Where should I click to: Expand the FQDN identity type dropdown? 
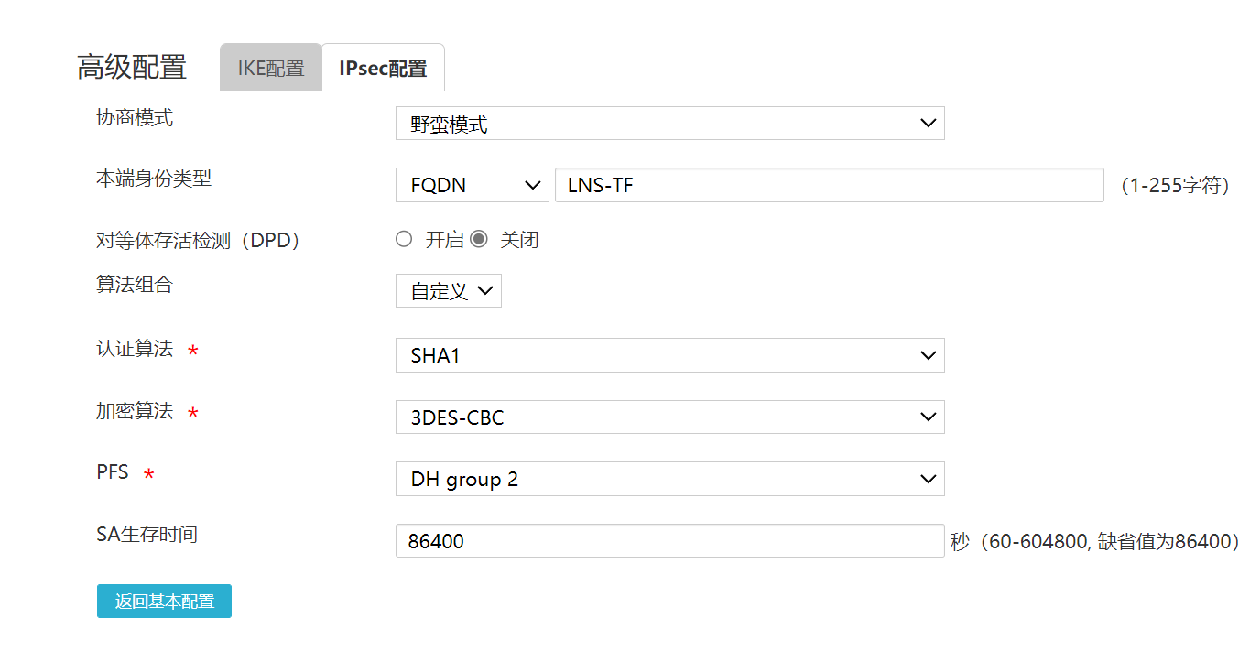click(x=472, y=185)
